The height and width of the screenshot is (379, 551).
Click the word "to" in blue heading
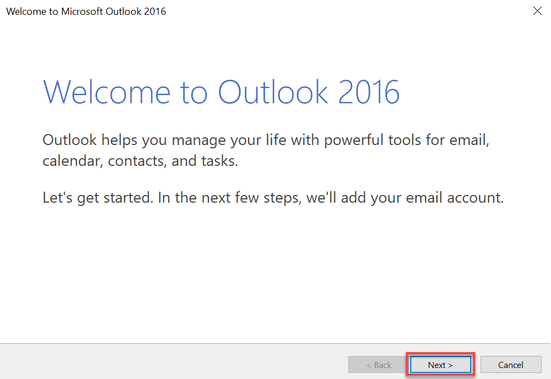click(x=194, y=91)
